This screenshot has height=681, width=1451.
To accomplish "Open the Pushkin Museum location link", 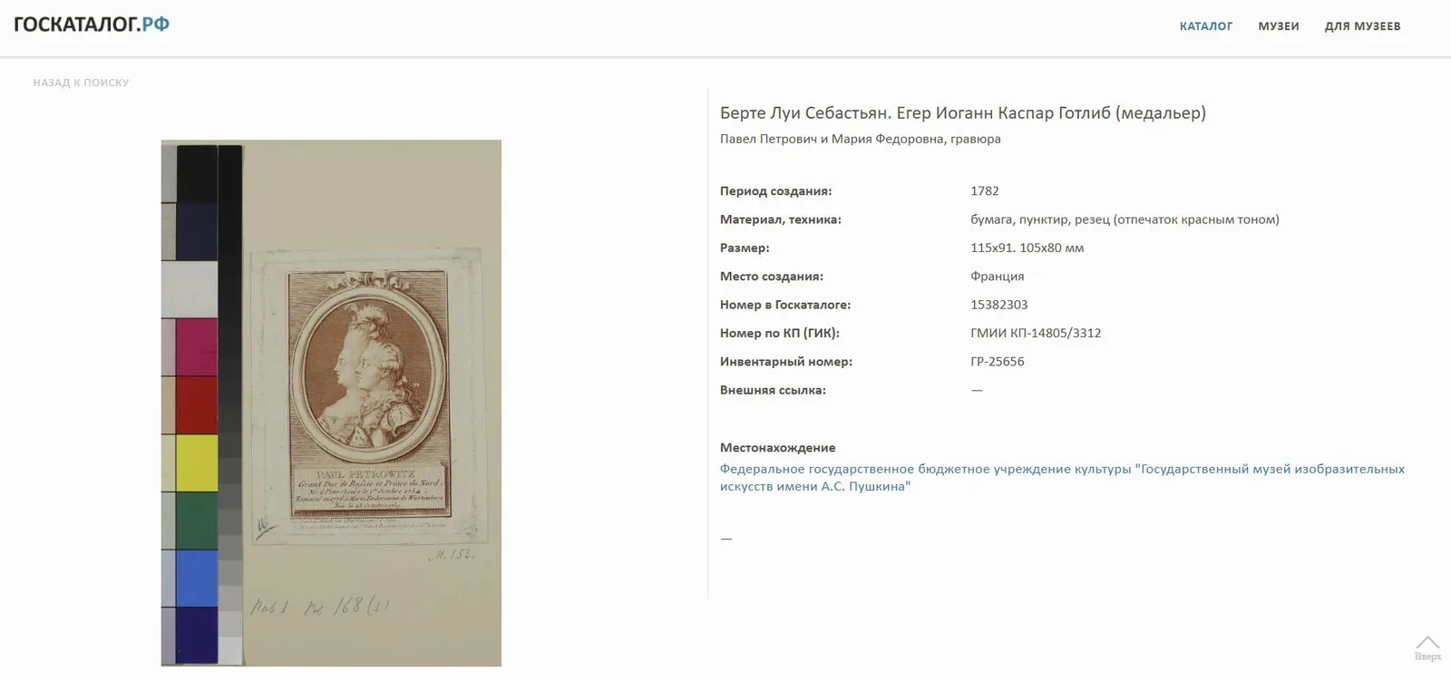I will [1062, 478].
